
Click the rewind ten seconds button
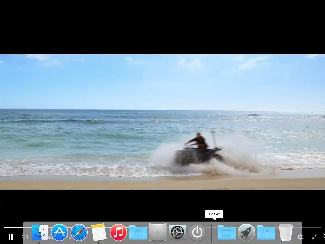[x=25, y=237]
